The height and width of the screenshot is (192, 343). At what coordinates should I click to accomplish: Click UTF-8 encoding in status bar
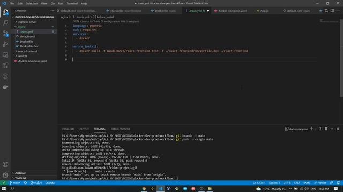287,183
